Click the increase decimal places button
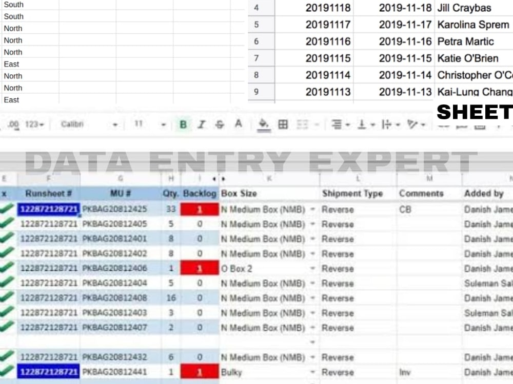The image size is (513, 384). 13,125
